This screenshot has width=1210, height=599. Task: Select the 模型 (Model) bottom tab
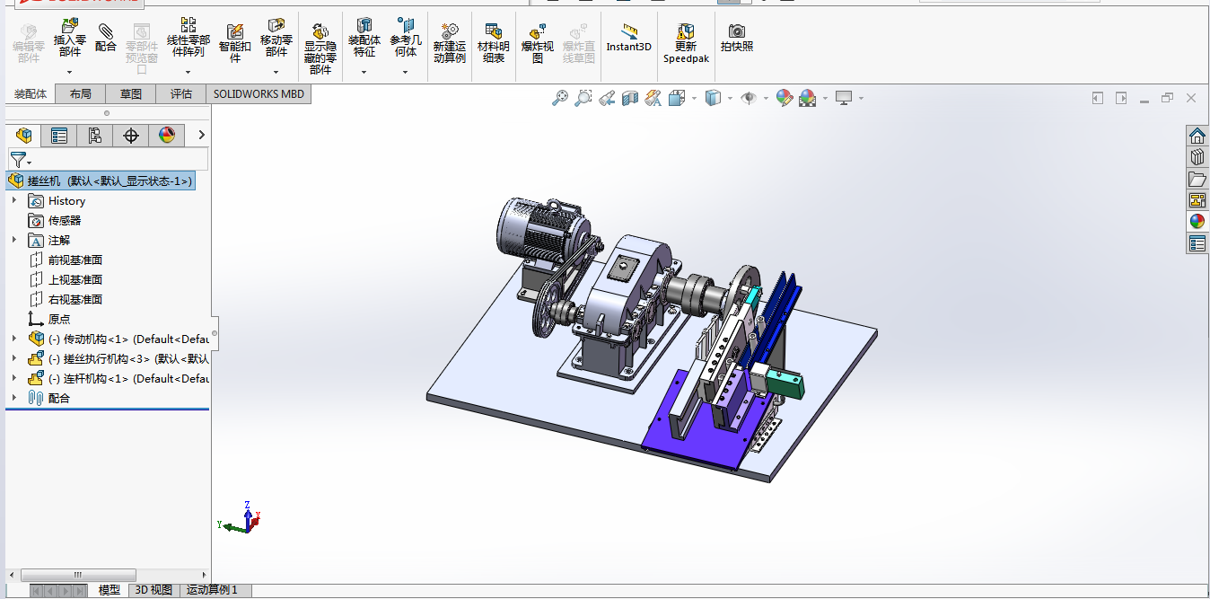[x=109, y=590]
